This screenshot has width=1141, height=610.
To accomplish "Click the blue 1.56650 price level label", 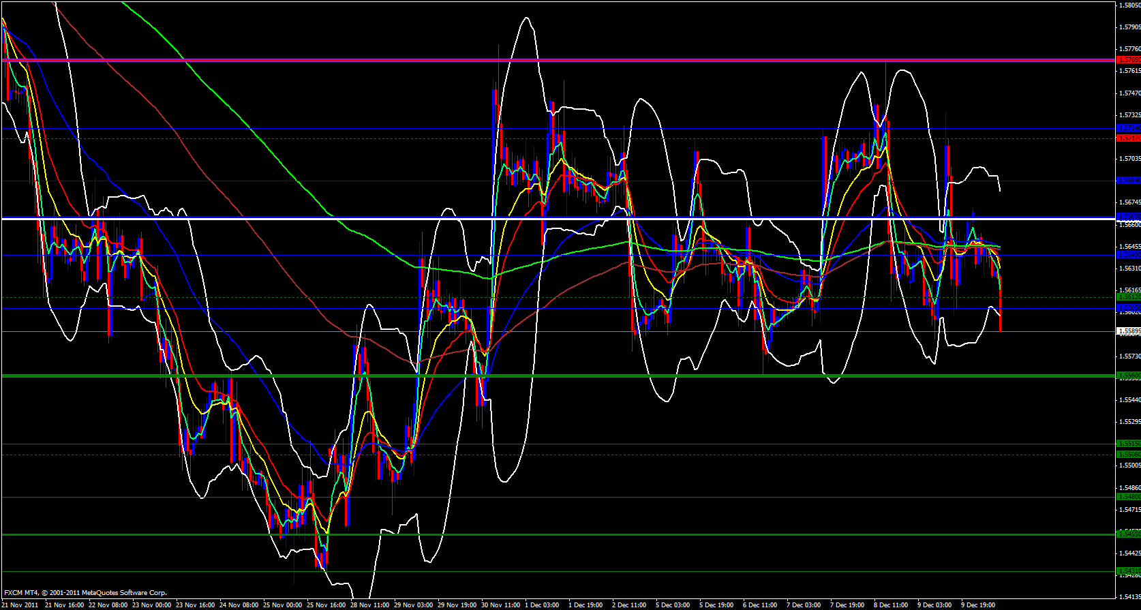I will [1128, 217].
